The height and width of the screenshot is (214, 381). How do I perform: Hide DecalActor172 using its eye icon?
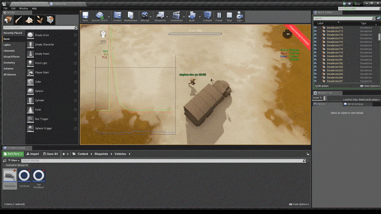(315, 28)
